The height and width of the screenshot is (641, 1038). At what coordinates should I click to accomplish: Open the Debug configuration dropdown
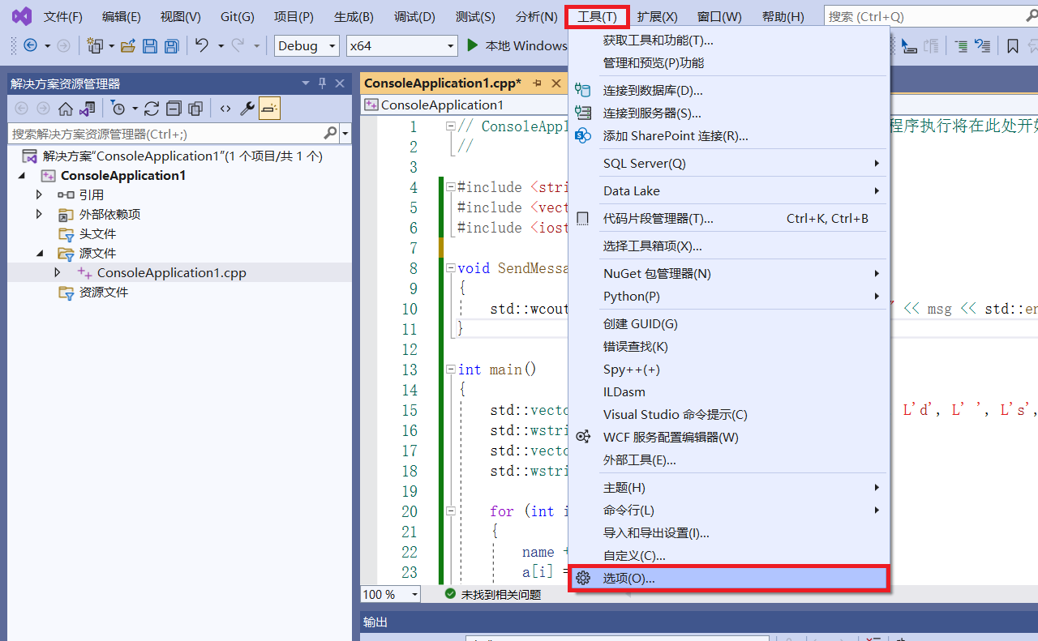[x=332, y=46]
